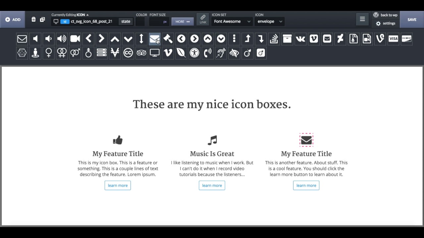Viewport: 424px width, 238px height.
Task: Select the desktop monitor icon
Action: [154, 53]
